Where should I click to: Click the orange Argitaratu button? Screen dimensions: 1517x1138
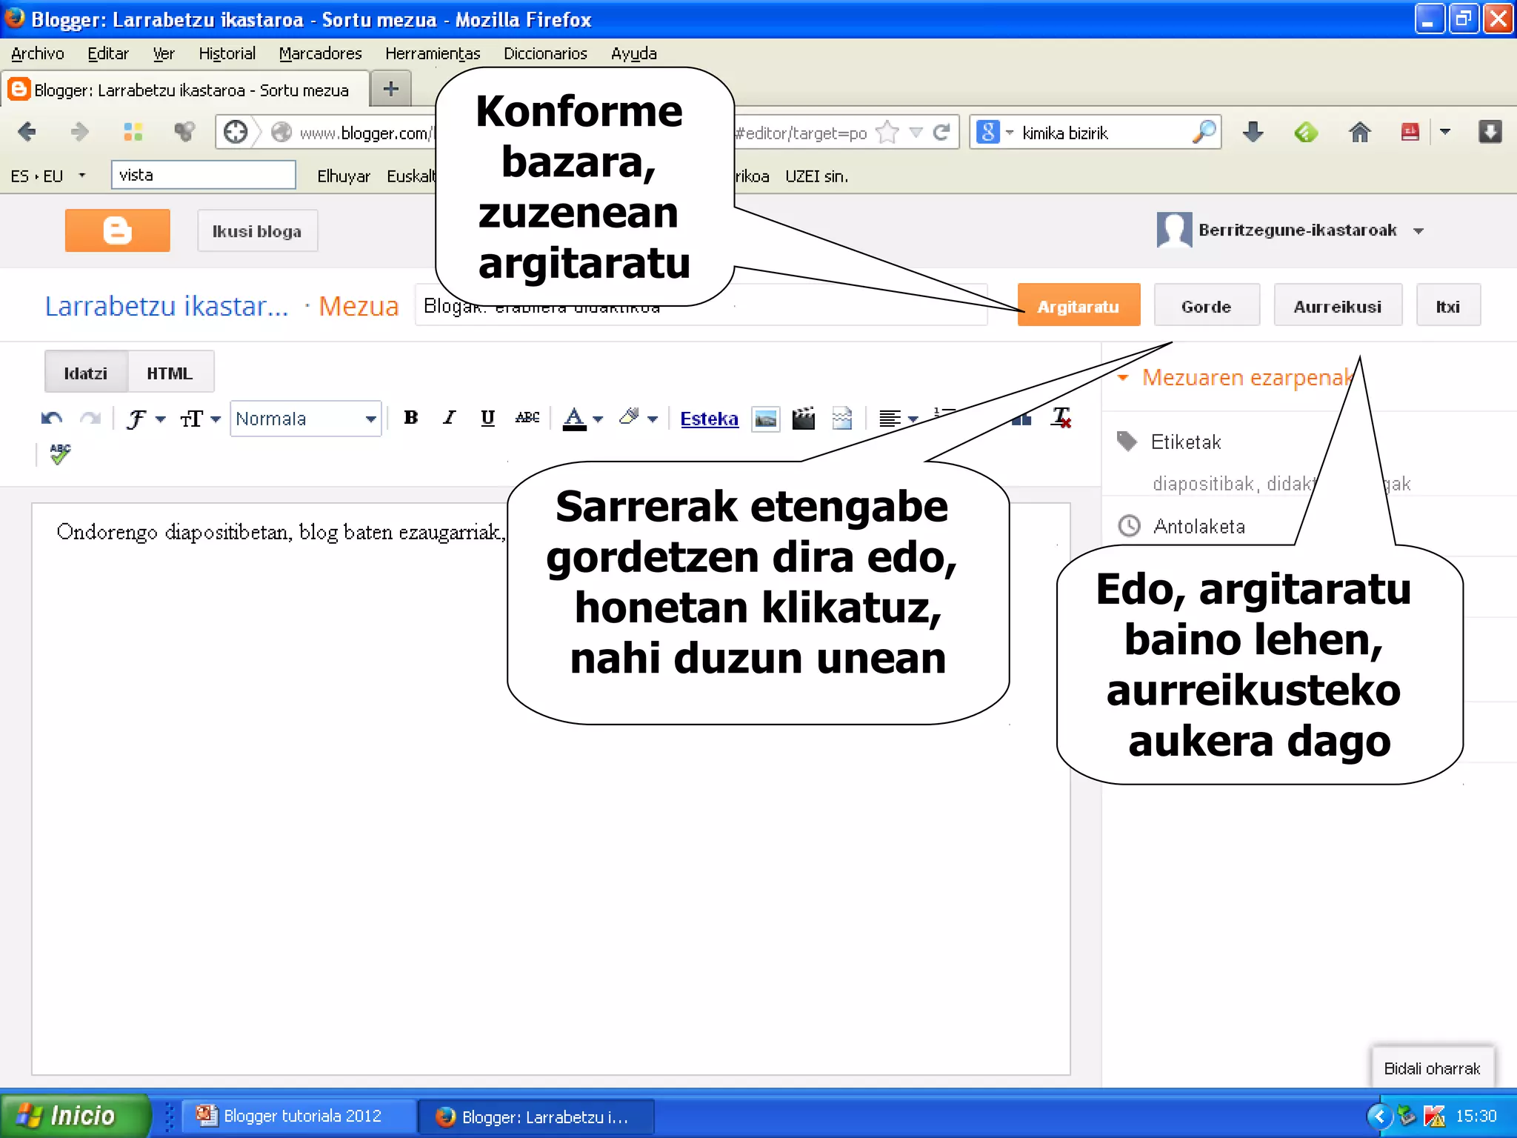point(1078,306)
